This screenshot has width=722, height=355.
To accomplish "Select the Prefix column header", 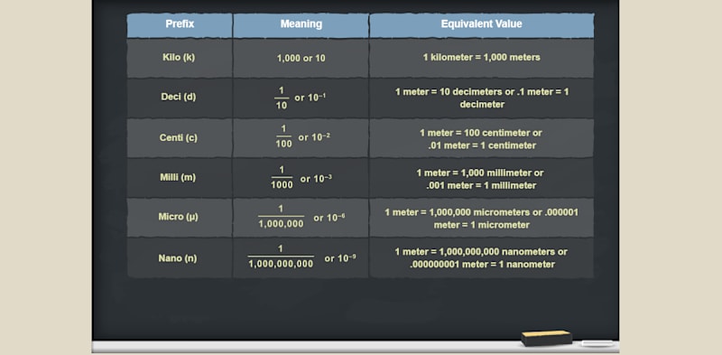I will [180, 25].
